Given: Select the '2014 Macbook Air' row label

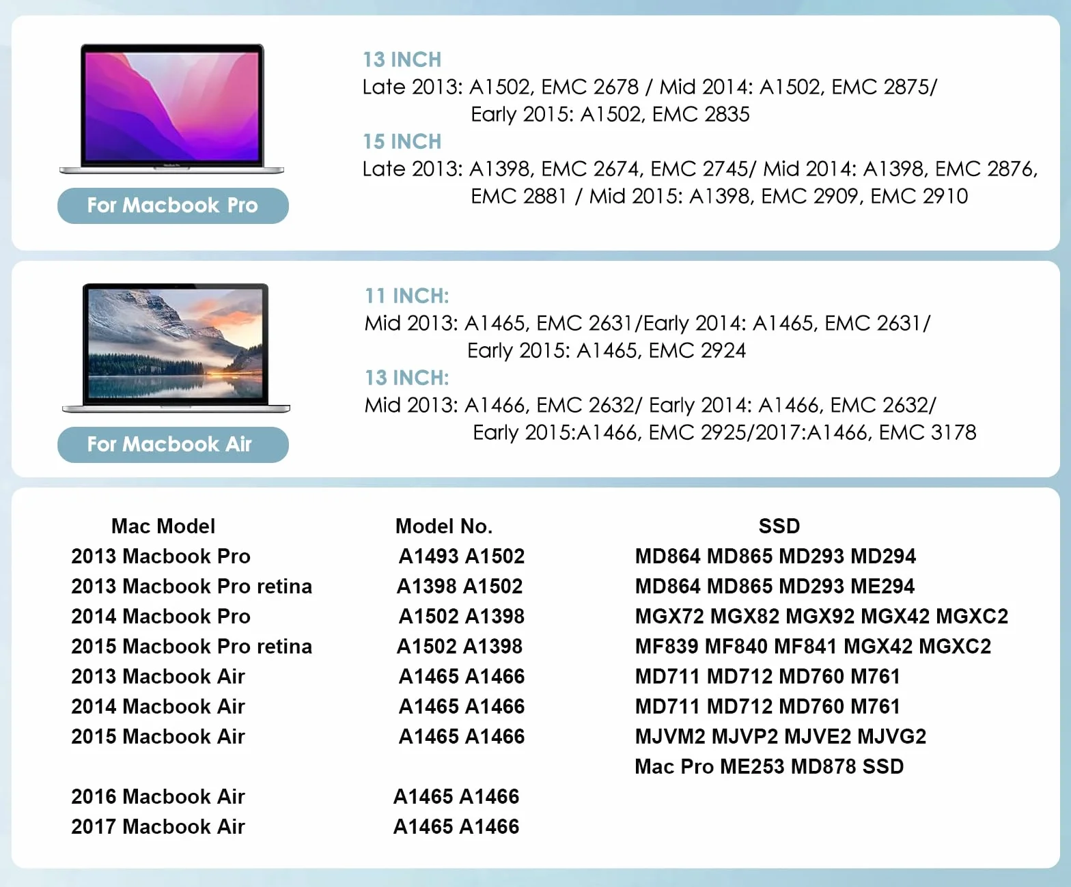Looking at the screenshot, I should coord(158,706).
